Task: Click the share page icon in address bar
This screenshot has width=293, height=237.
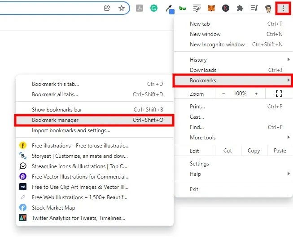Action: coord(107,8)
